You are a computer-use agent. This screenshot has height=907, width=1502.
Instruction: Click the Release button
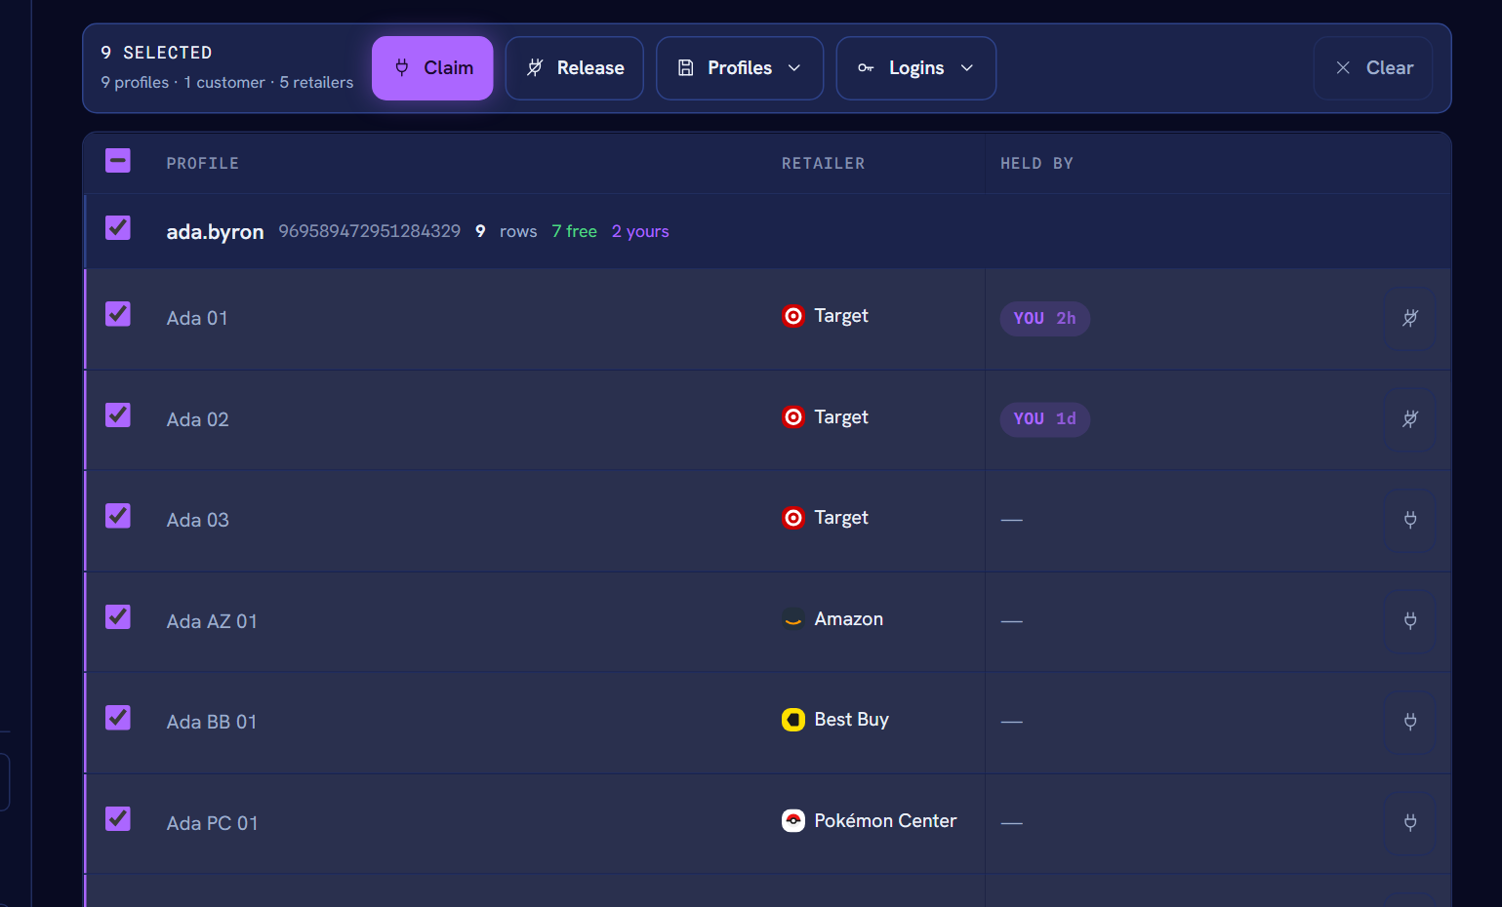[x=575, y=68]
